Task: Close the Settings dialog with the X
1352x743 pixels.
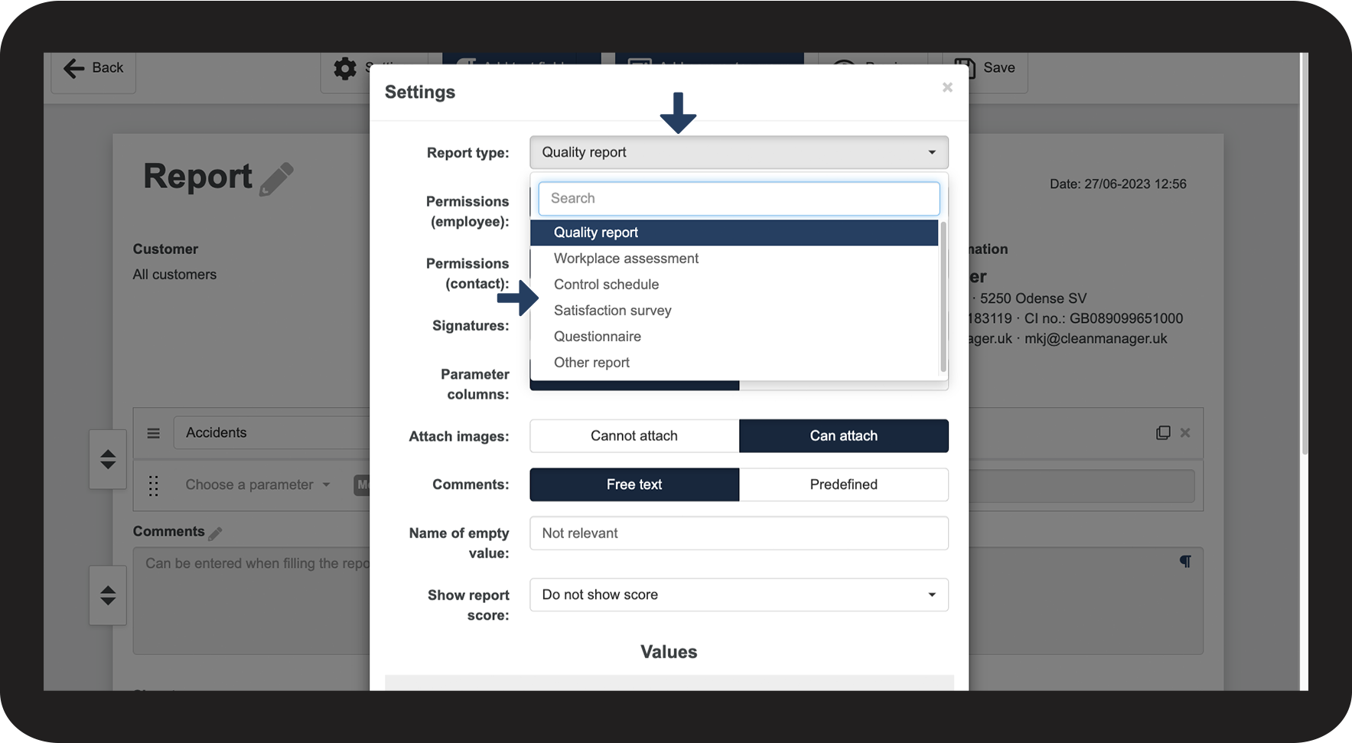Action: click(x=947, y=87)
